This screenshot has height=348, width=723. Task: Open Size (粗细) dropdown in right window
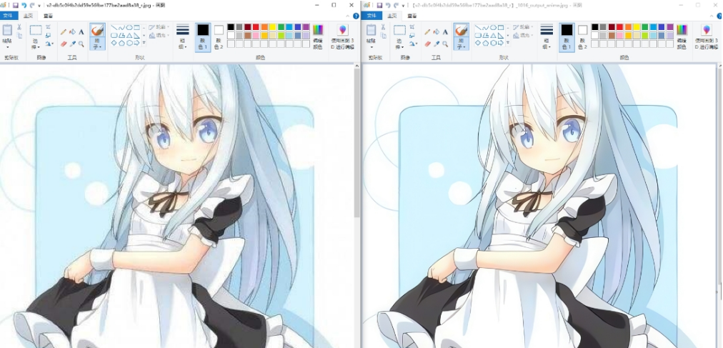tap(547, 37)
